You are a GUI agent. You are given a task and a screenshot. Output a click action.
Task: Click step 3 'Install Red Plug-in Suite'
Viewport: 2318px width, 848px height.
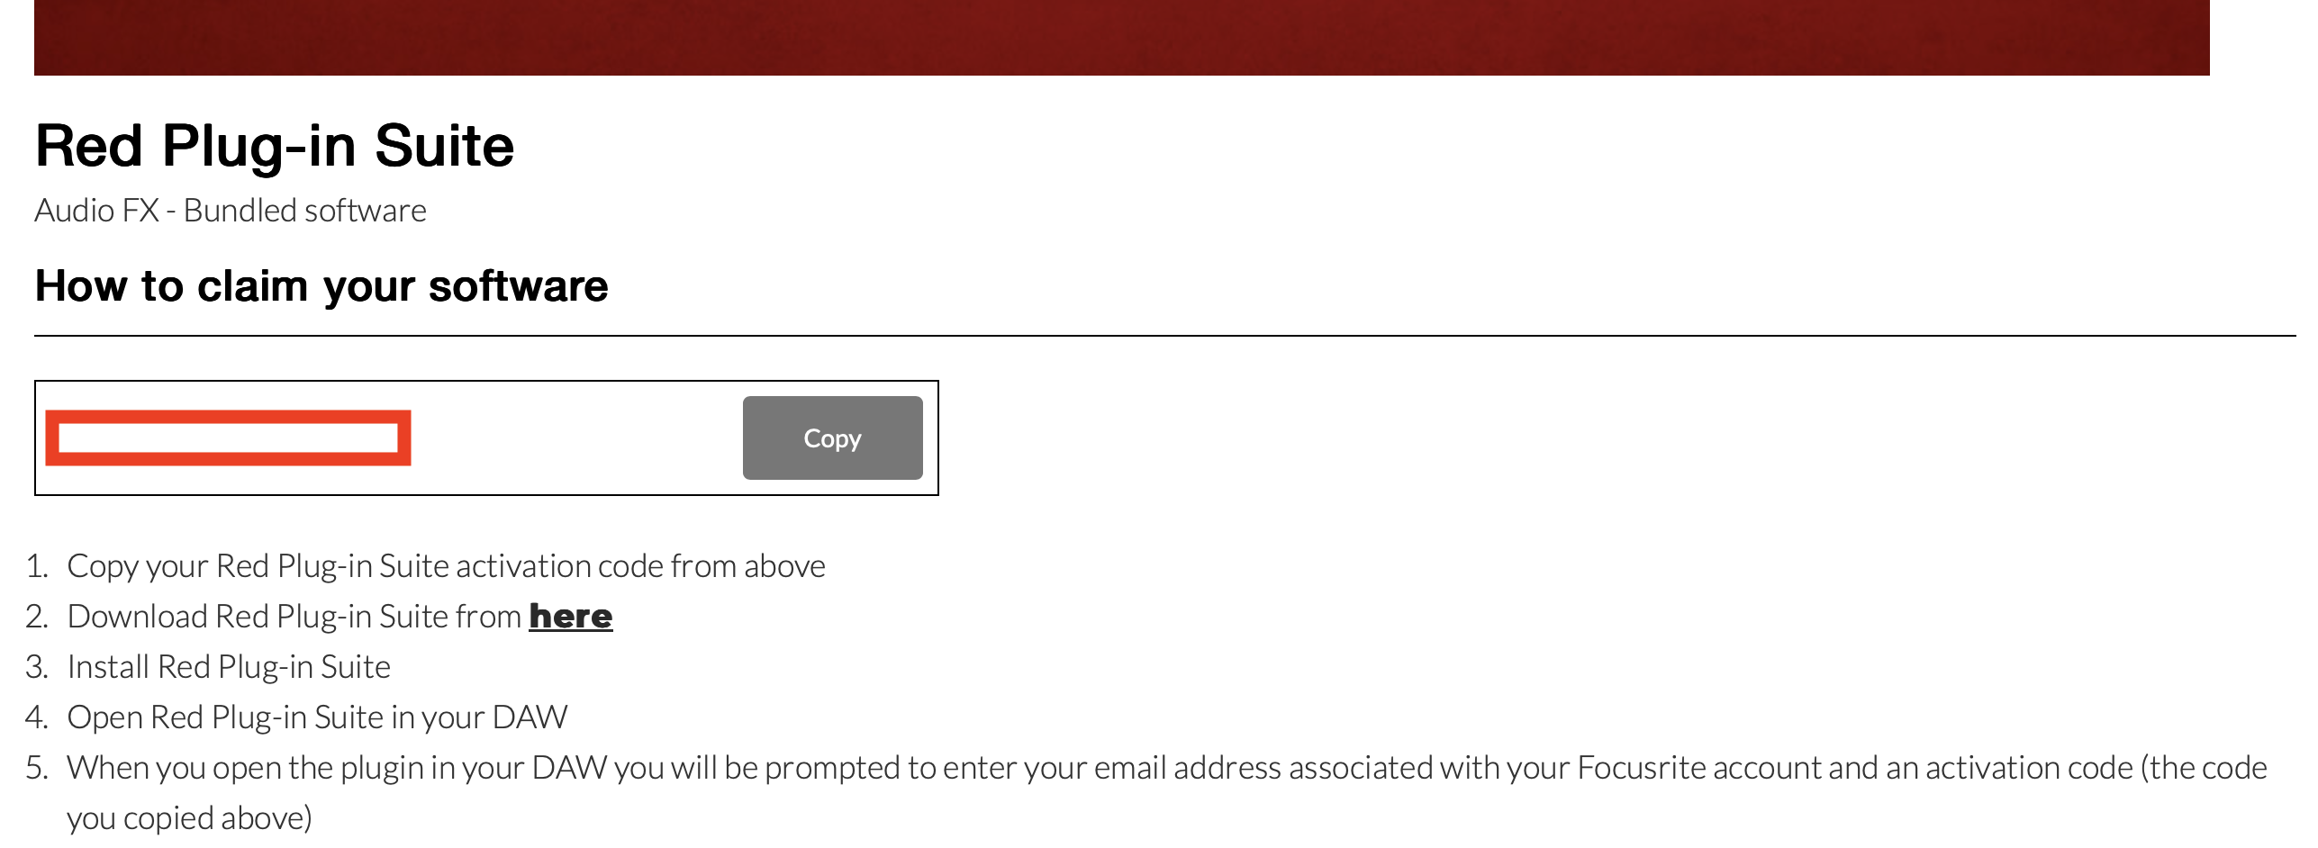(229, 667)
